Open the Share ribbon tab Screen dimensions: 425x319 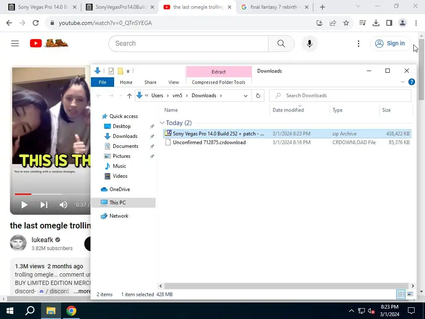coord(150,82)
